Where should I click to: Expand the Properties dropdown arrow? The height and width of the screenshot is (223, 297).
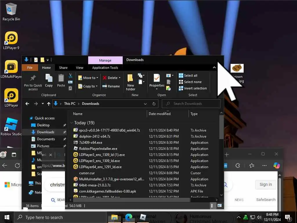coord(157,89)
